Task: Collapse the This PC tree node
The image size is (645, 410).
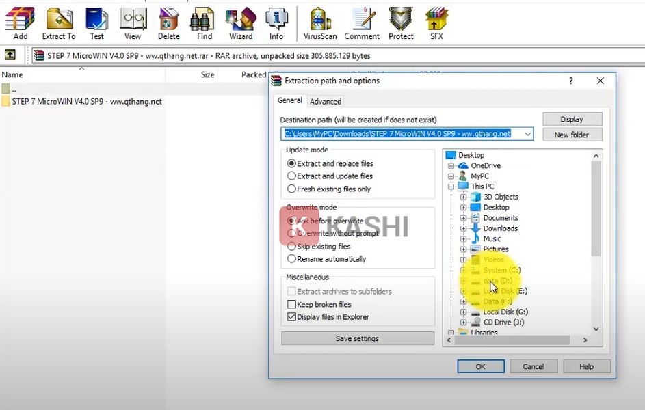Action: click(x=451, y=187)
